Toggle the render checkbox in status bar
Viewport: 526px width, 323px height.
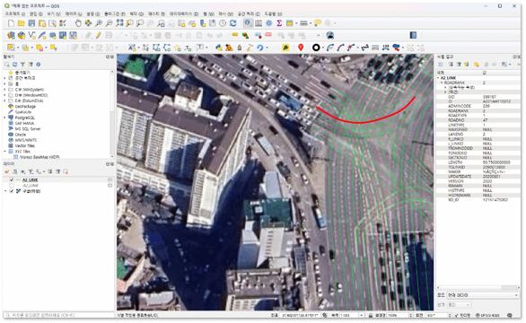[x=456, y=316]
